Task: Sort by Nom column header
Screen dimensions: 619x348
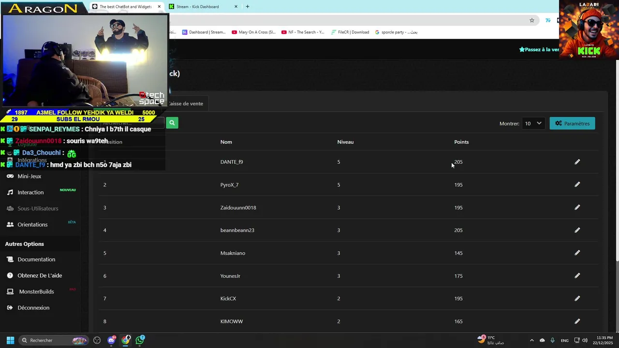Action: pos(226,142)
